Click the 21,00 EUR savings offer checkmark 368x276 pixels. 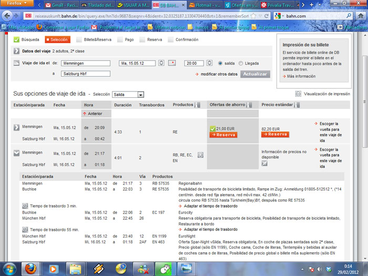point(212,129)
